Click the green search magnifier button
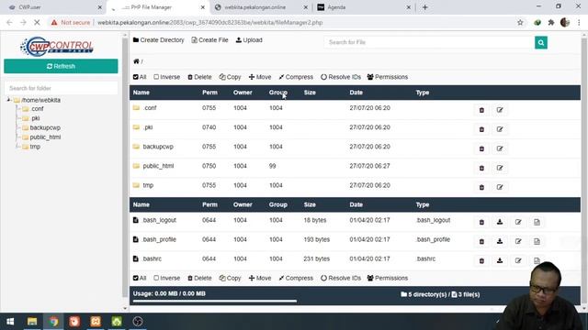The image size is (588, 330). pos(541,43)
